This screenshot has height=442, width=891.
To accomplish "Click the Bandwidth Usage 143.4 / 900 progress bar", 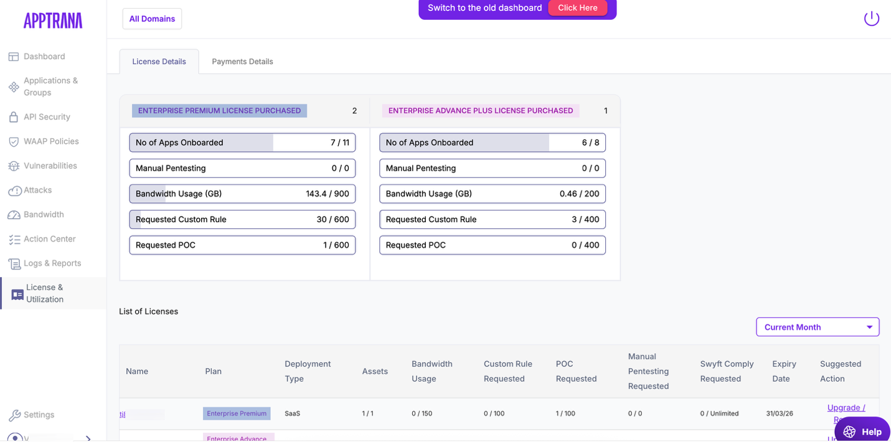I will [x=242, y=194].
